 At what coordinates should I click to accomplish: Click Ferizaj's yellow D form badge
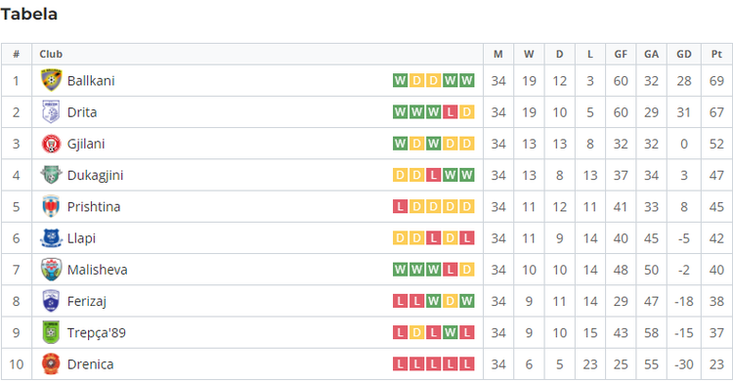451,301
